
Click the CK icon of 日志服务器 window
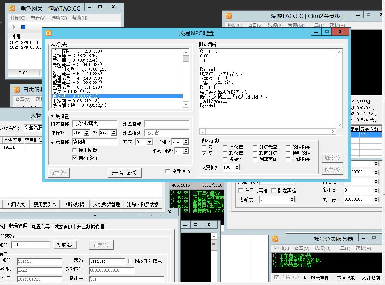pyautogui.click(x=16, y=90)
